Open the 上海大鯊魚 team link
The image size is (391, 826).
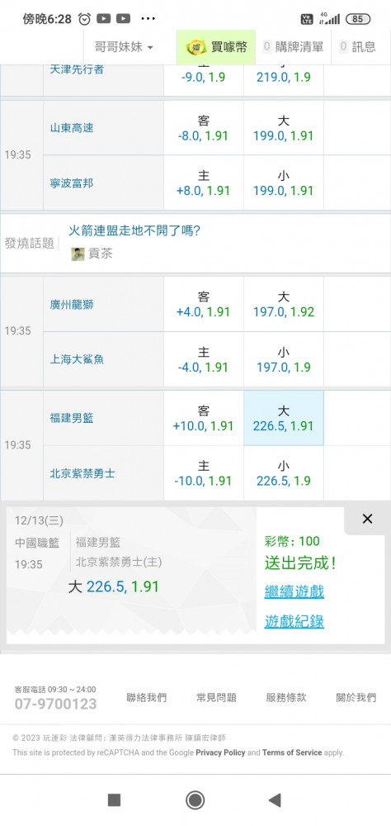point(77,359)
